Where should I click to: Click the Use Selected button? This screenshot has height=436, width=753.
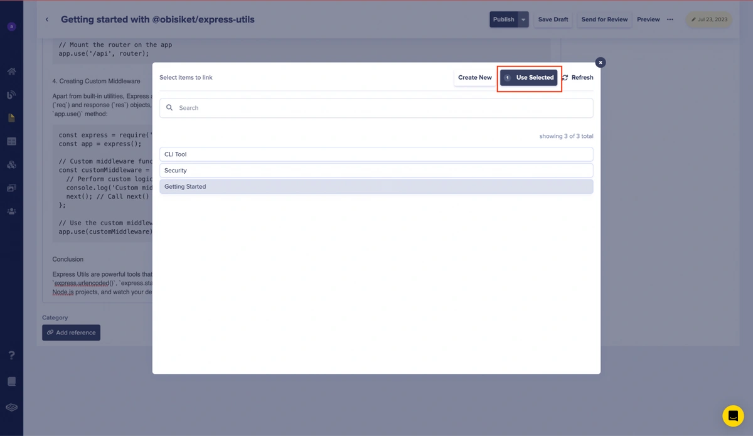coord(529,78)
